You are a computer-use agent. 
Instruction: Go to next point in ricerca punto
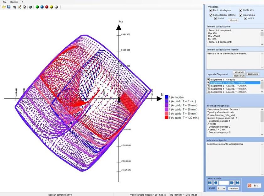(232, 183)
